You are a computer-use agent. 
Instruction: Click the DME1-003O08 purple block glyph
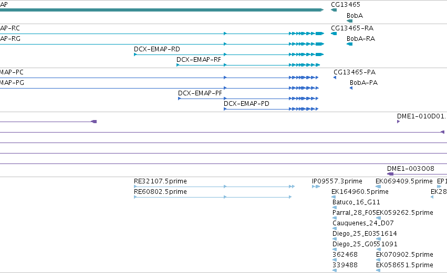(390, 174)
